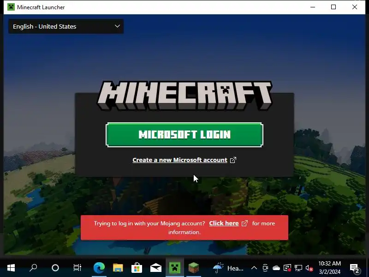Open Task View on the taskbar

[77, 268]
